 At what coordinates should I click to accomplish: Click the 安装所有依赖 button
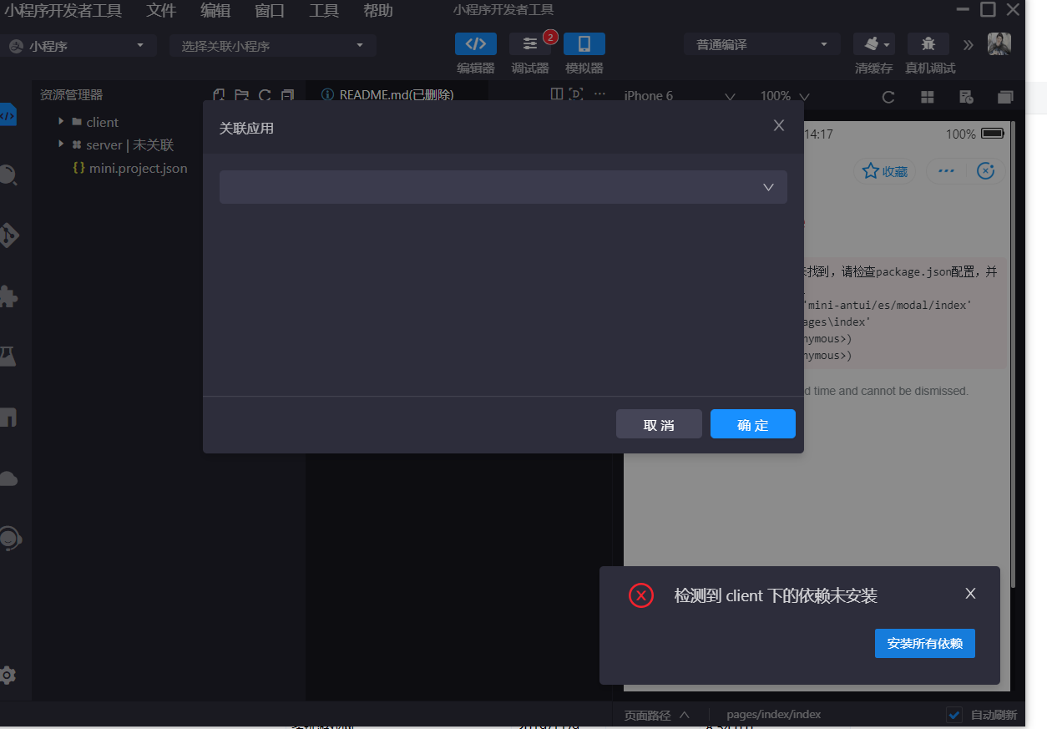click(925, 644)
